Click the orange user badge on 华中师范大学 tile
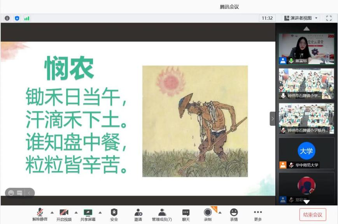 click(283, 165)
